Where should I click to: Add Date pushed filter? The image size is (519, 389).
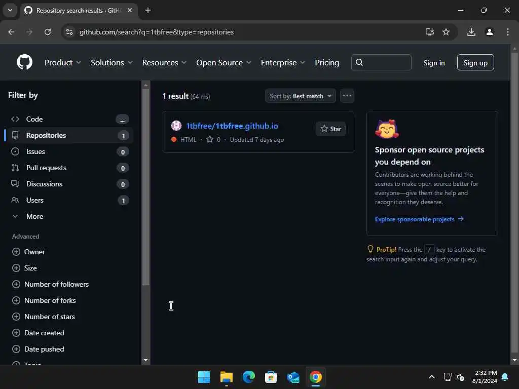point(38,349)
